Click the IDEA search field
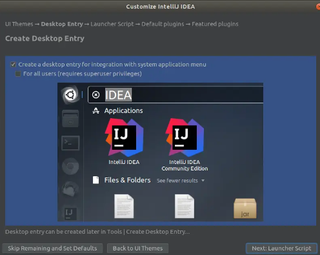Image resolution: width=320 pixels, height=255 pixels. point(175,95)
